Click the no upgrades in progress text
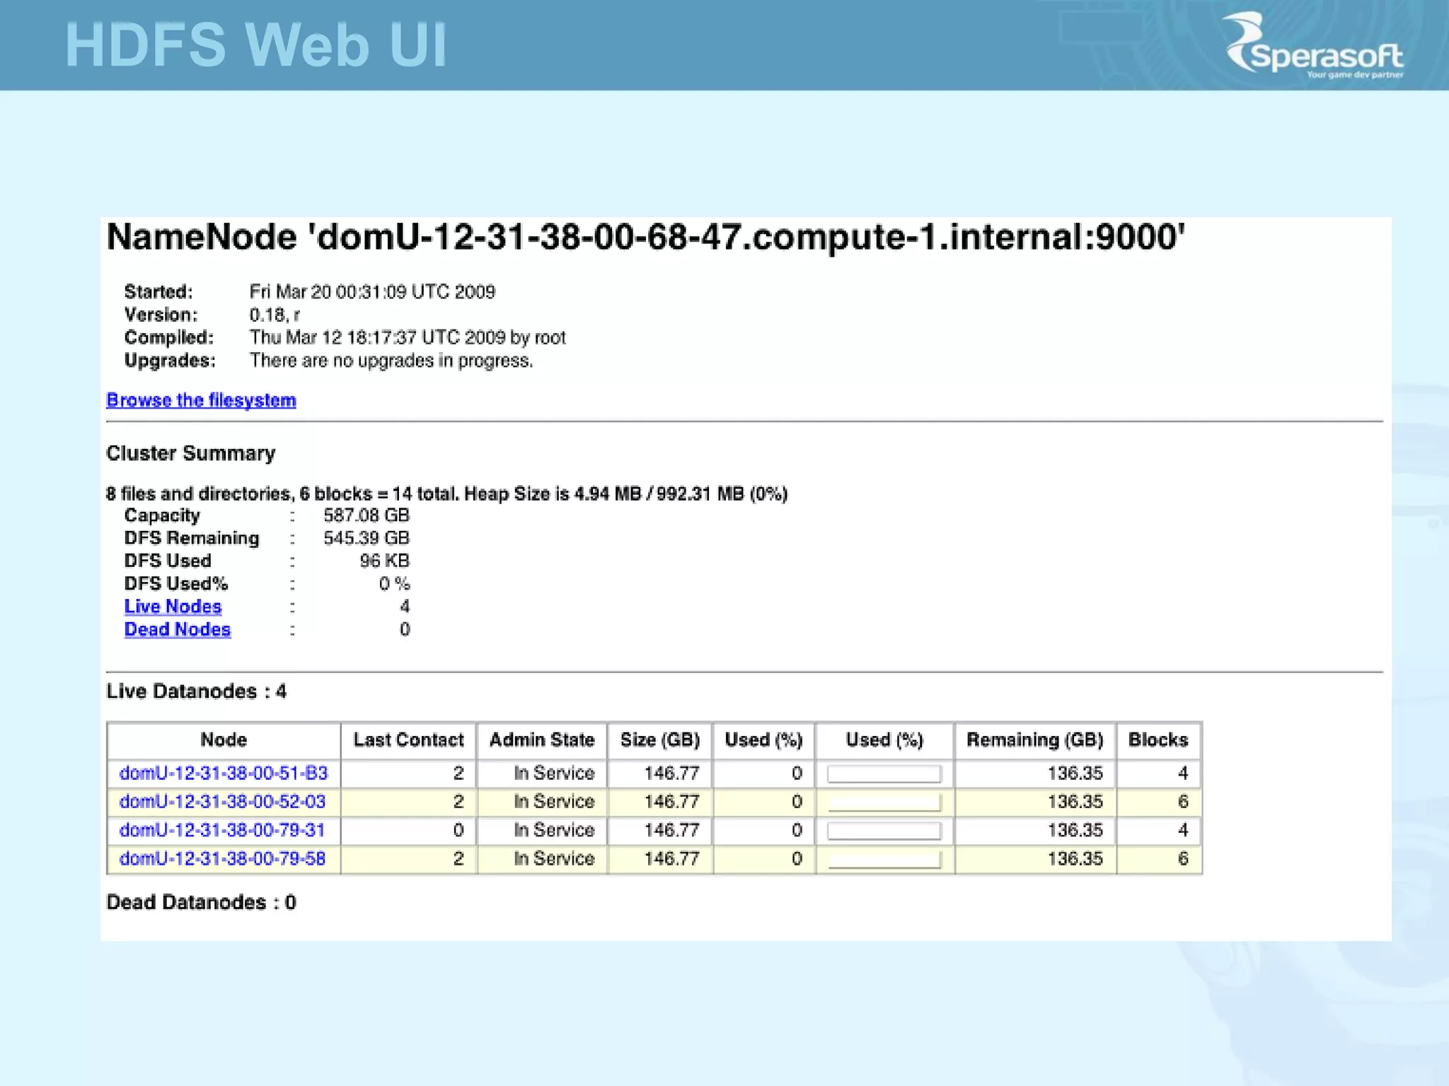The image size is (1449, 1086). coord(391,361)
